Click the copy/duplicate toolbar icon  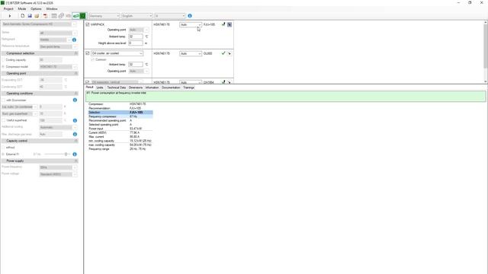(x=61, y=16)
